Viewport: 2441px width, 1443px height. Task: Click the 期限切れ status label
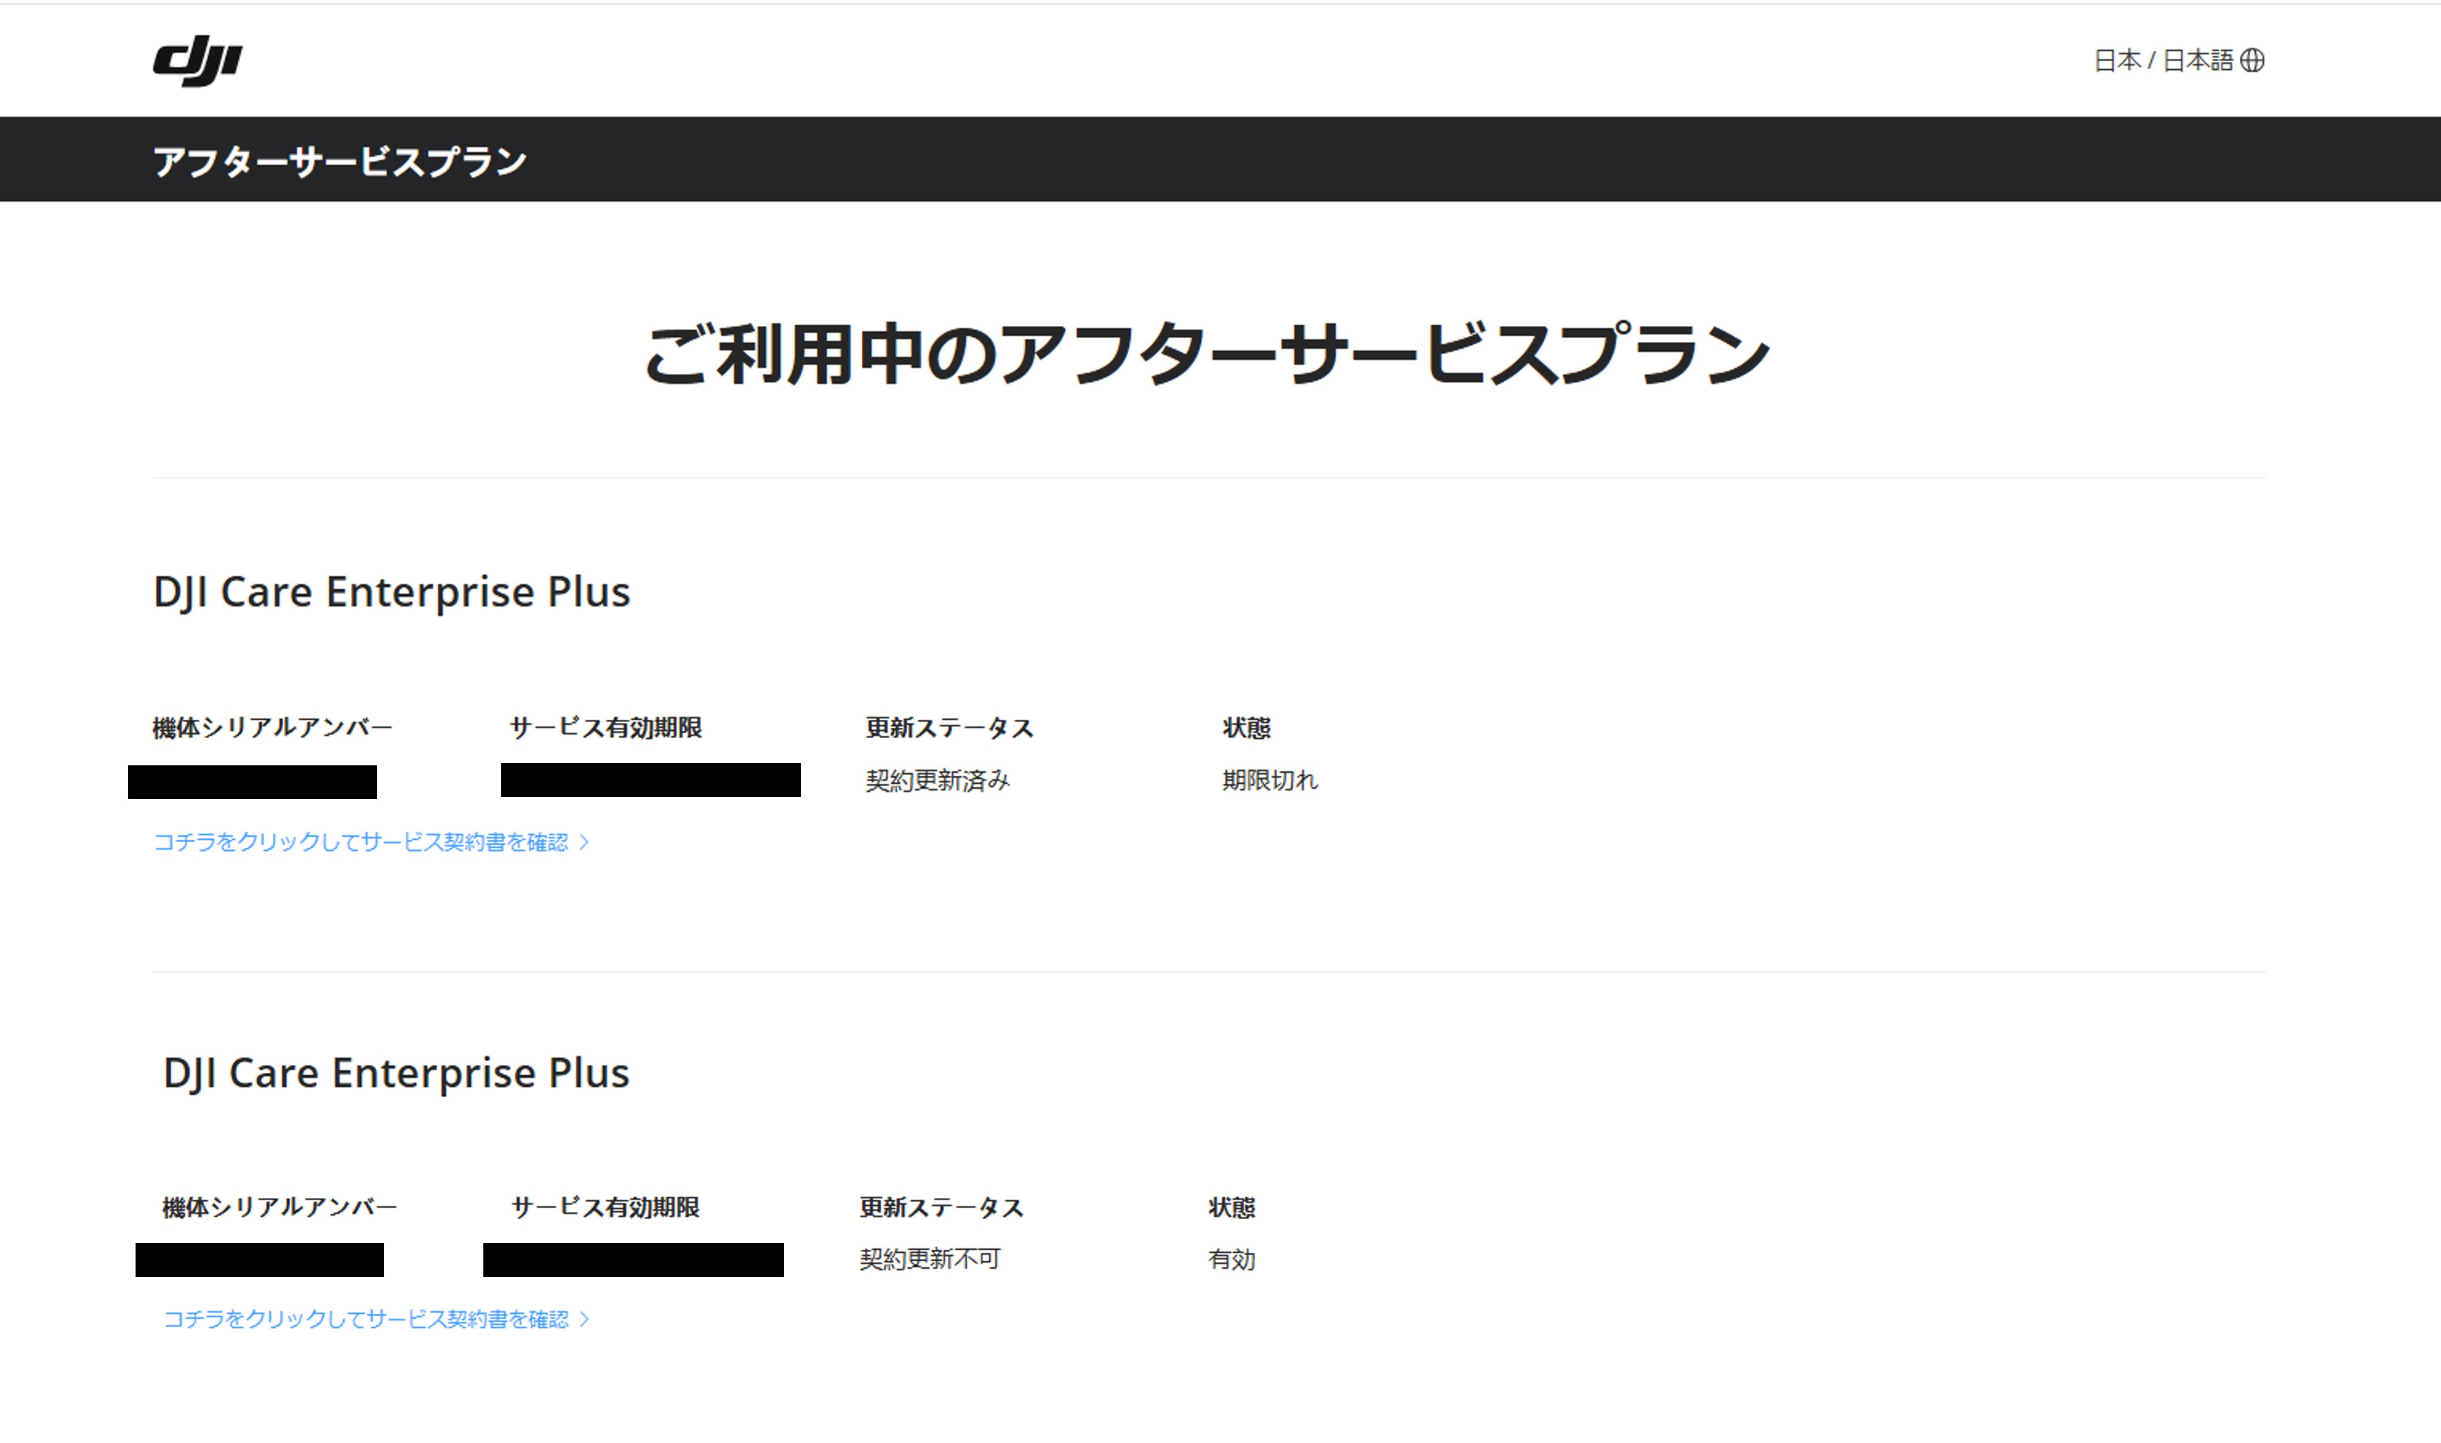1272,778
